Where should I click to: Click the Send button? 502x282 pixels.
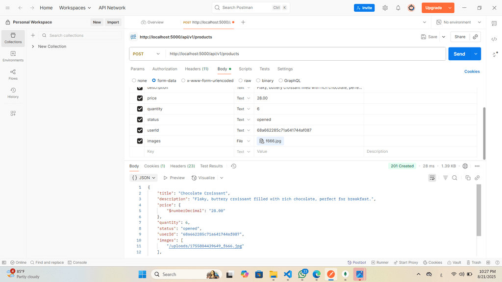tap(459, 54)
